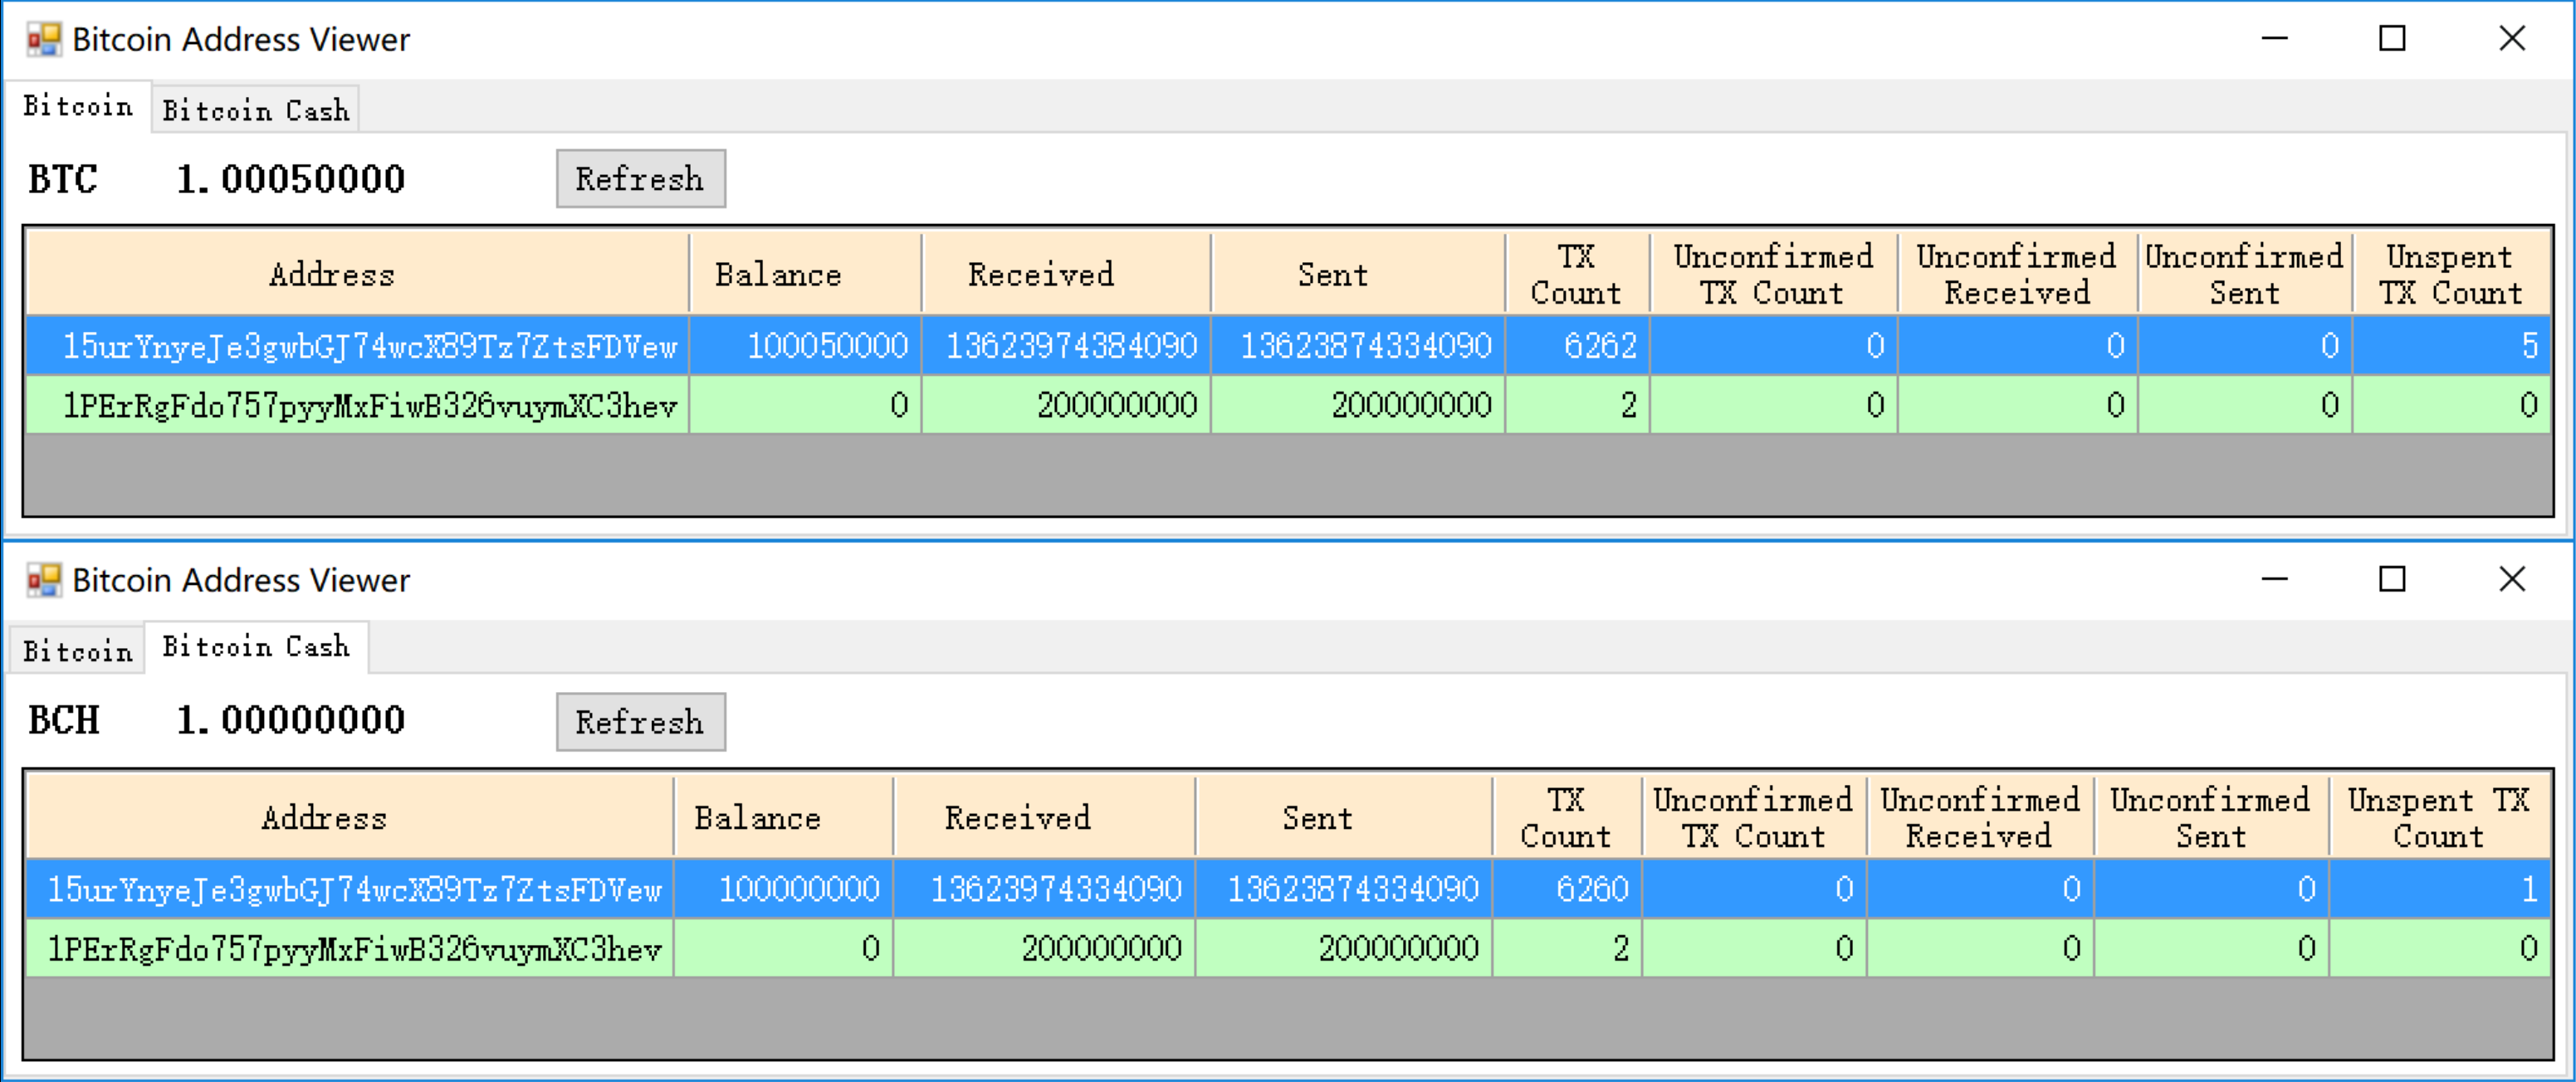This screenshot has height=1082, width=2576.
Task: Click received 200000000 in the BTC table green row
Action: coord(1066,405)
